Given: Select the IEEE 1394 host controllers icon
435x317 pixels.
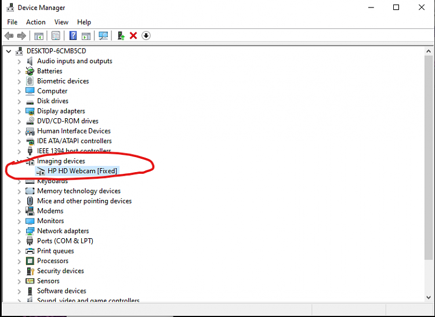Looking at the screenshot, I should click(30, 151).
